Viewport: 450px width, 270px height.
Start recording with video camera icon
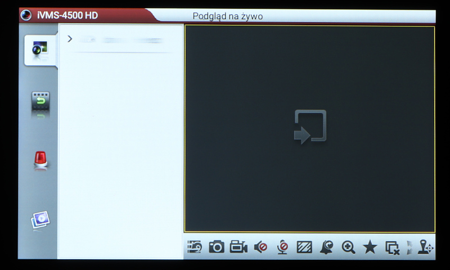(238, 247)
